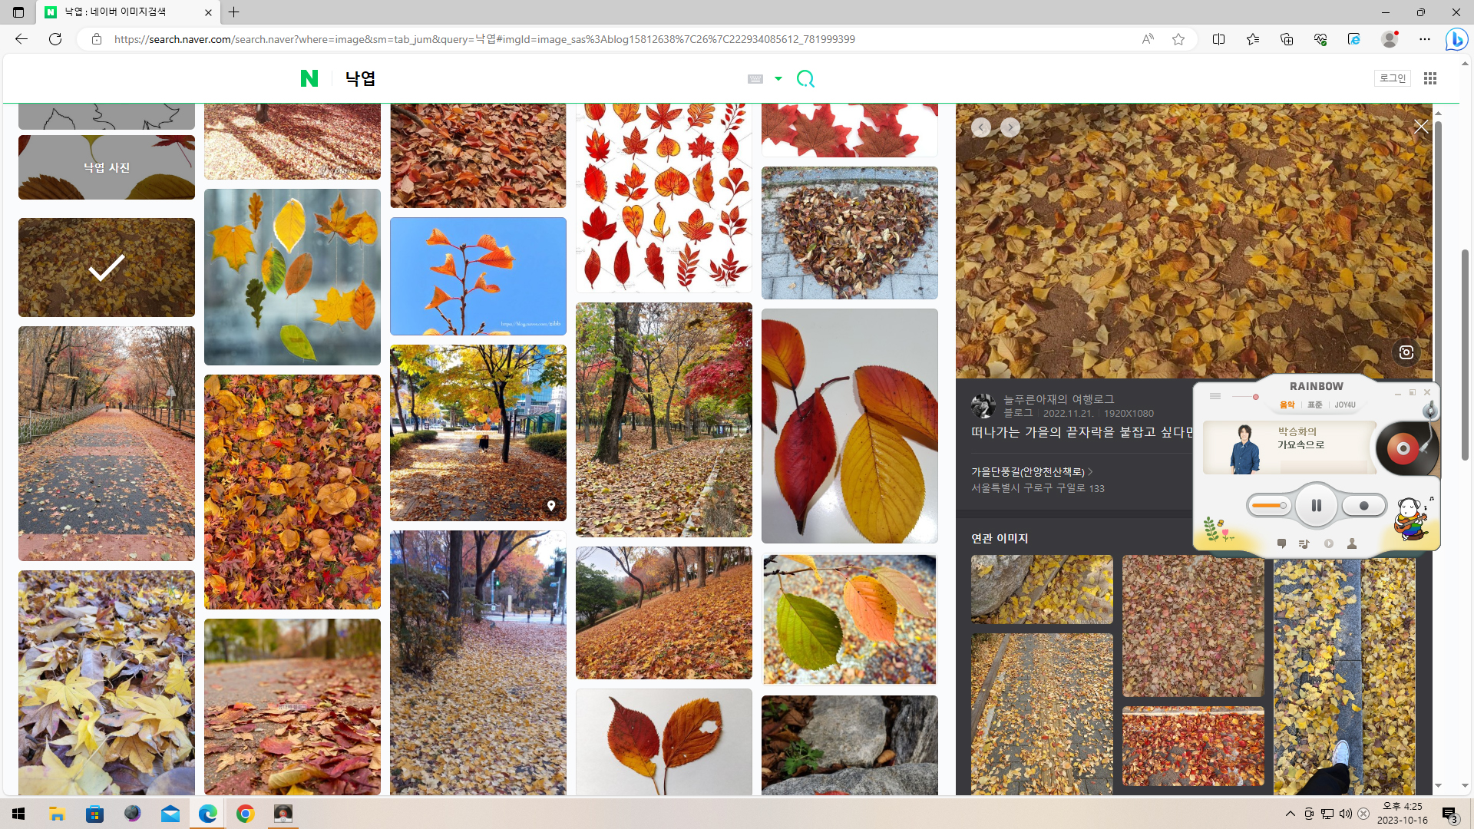Switch to the 표준 tab in Rainbow
Viewport: 1474px width, 829px height.
tap(1315, 405)
